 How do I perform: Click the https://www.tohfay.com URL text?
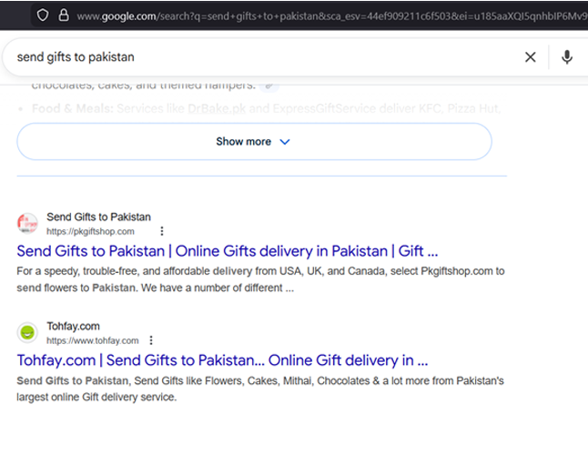coord(93,340)
